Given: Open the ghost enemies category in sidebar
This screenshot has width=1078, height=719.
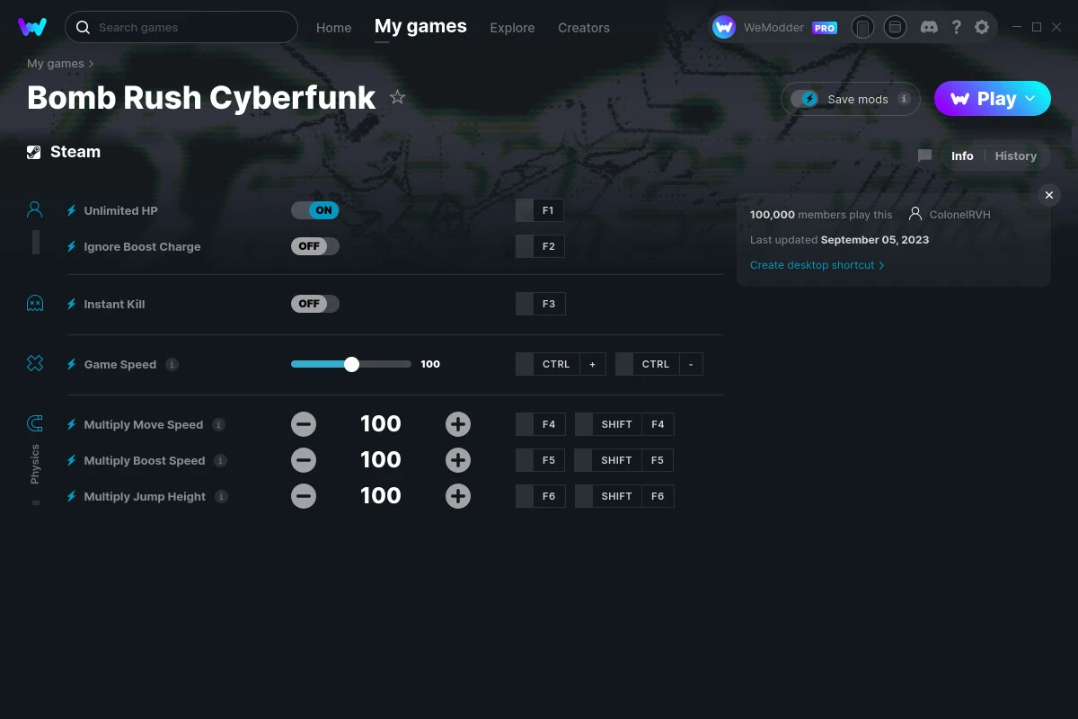Looking at the screenshot, I should click(34, 304).
